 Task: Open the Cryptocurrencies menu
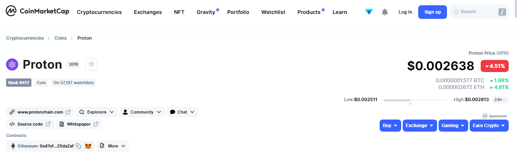tap(99, 12)
